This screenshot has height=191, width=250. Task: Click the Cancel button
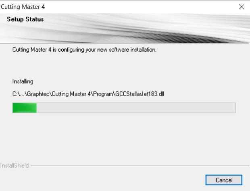tap(224, 180)
